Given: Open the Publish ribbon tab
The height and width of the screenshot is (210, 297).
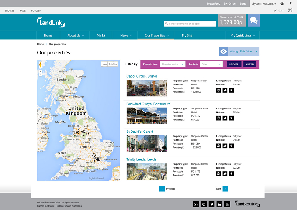Looking at the screenshot, I should (36, 10).
